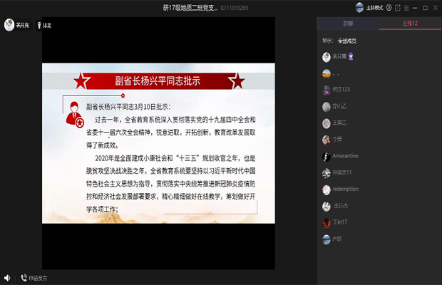
Task: Click the host avatar at top left
Action: 9,25
